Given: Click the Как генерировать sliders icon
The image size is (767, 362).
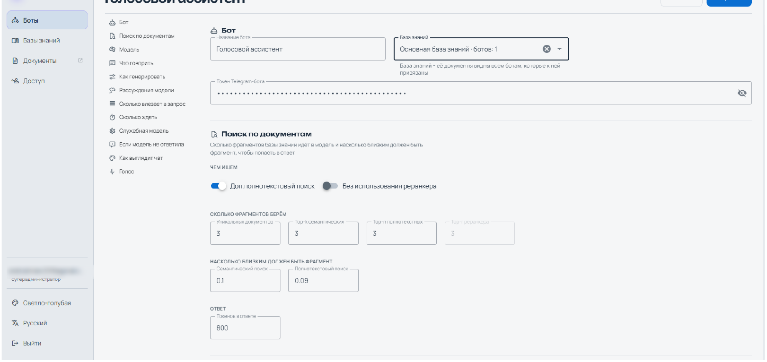Looking at the screenshot, I should [112, 77].
